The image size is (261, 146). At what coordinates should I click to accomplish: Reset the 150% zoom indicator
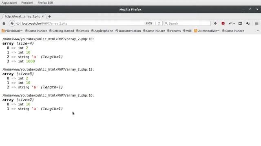pos(149,24)
